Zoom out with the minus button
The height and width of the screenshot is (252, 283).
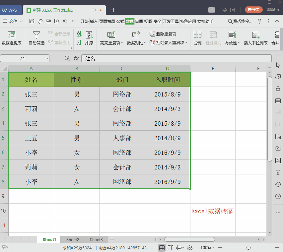coord(220,248)
